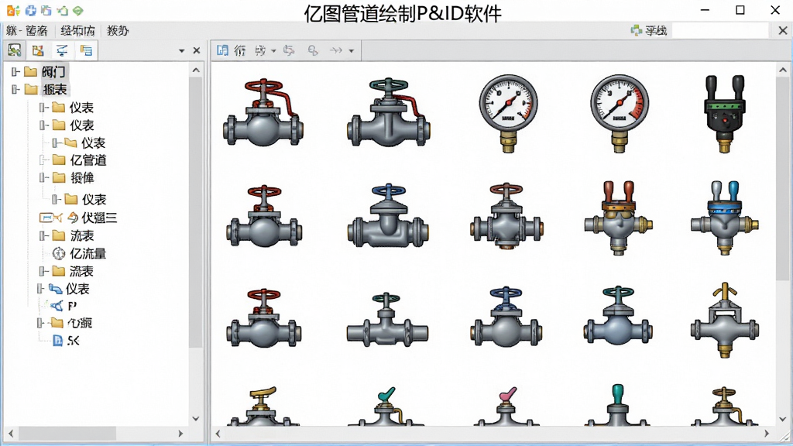Click the orange pipe-valve icon in the tree
The width and height of the screenshot is (793, 446).
(x=50, y=218)
